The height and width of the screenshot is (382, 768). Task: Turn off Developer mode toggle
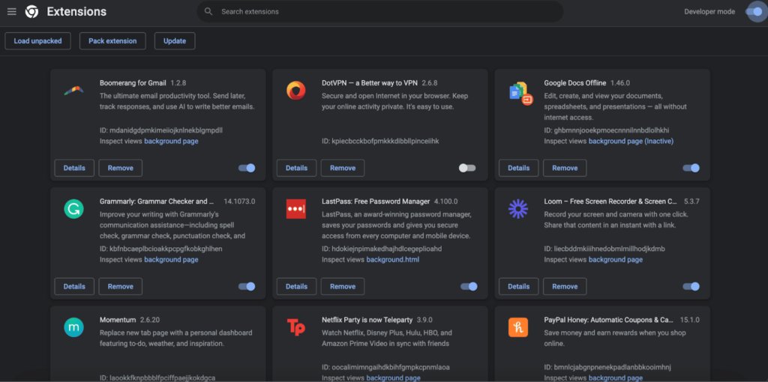pyautogui.click(x=754, y=11)
